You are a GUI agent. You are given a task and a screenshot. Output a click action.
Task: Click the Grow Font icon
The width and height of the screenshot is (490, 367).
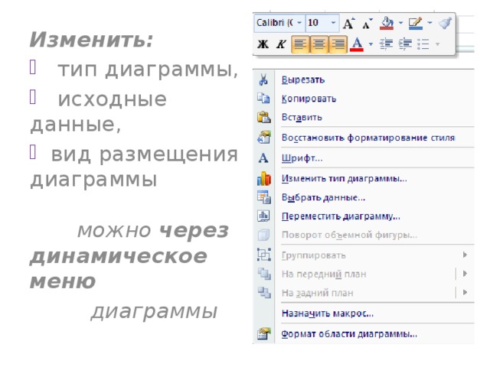[349, 23]
